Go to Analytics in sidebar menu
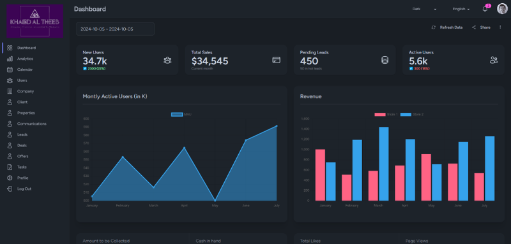 coord(25,59)
